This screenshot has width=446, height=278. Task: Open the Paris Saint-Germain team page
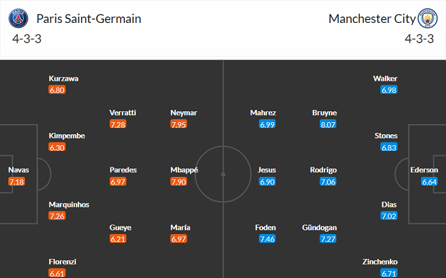89,18
